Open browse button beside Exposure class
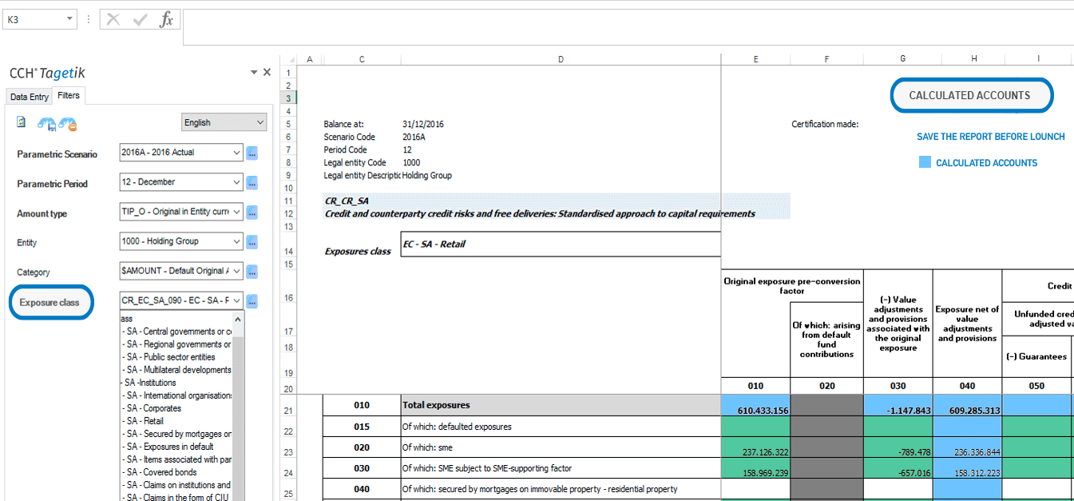 point(252,301)
